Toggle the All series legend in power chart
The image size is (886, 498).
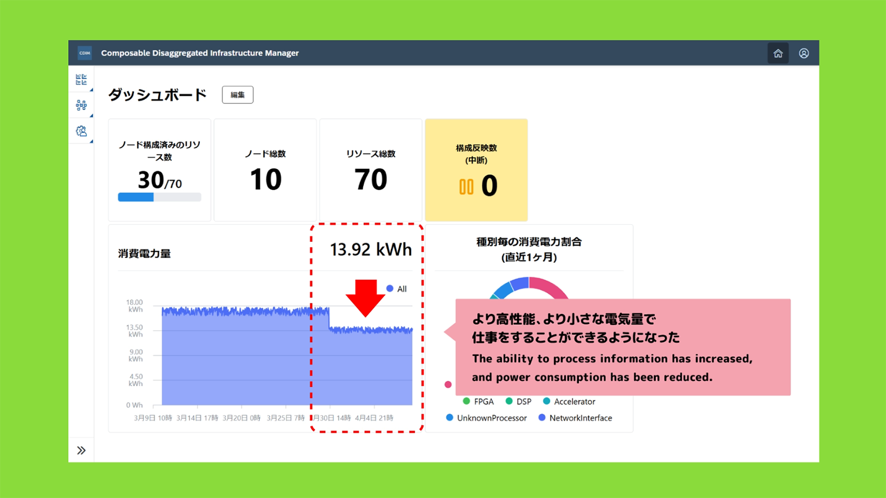[x=396, y=289]
